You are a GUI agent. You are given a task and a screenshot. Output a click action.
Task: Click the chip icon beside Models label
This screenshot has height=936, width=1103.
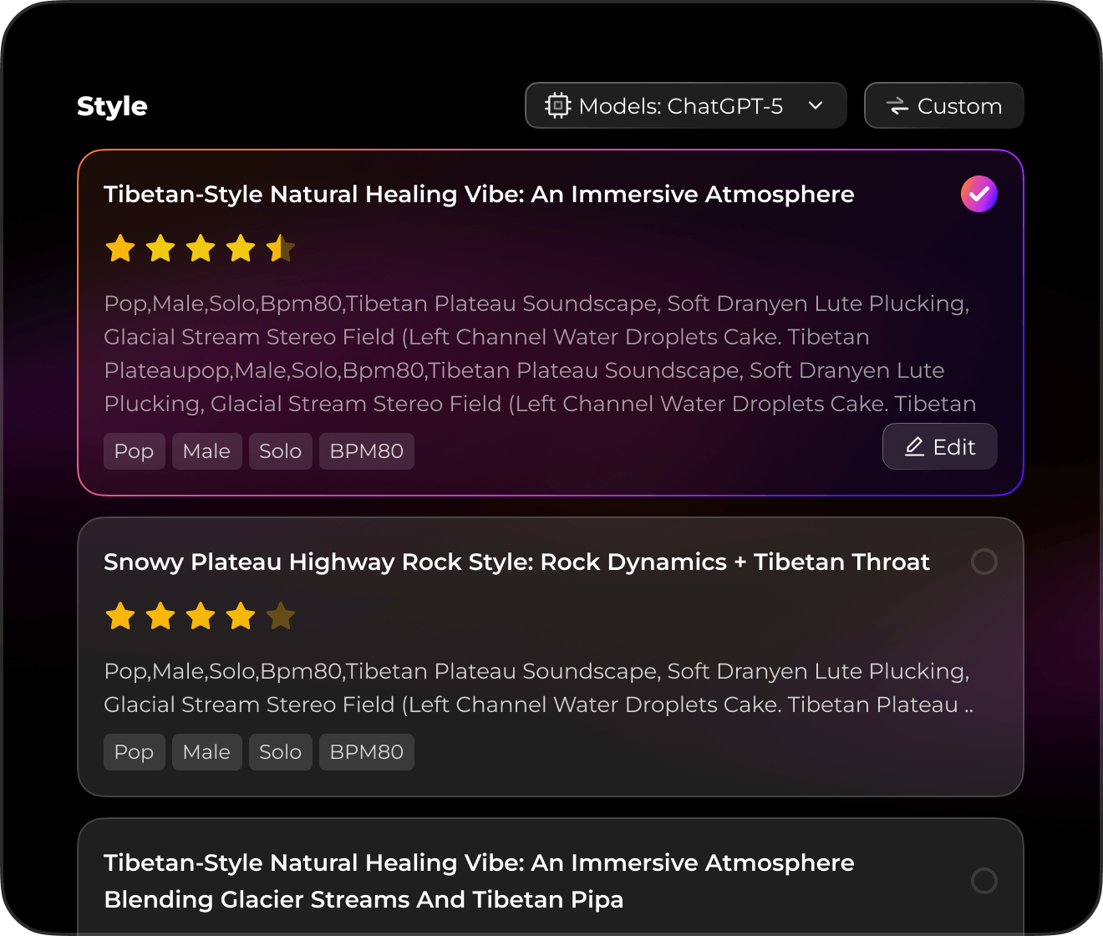(557, 106)
